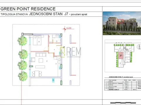Screen dimensions: 141x105
Task: Click the dining table with chairs symbol
Action: click(x=37, y=73)
